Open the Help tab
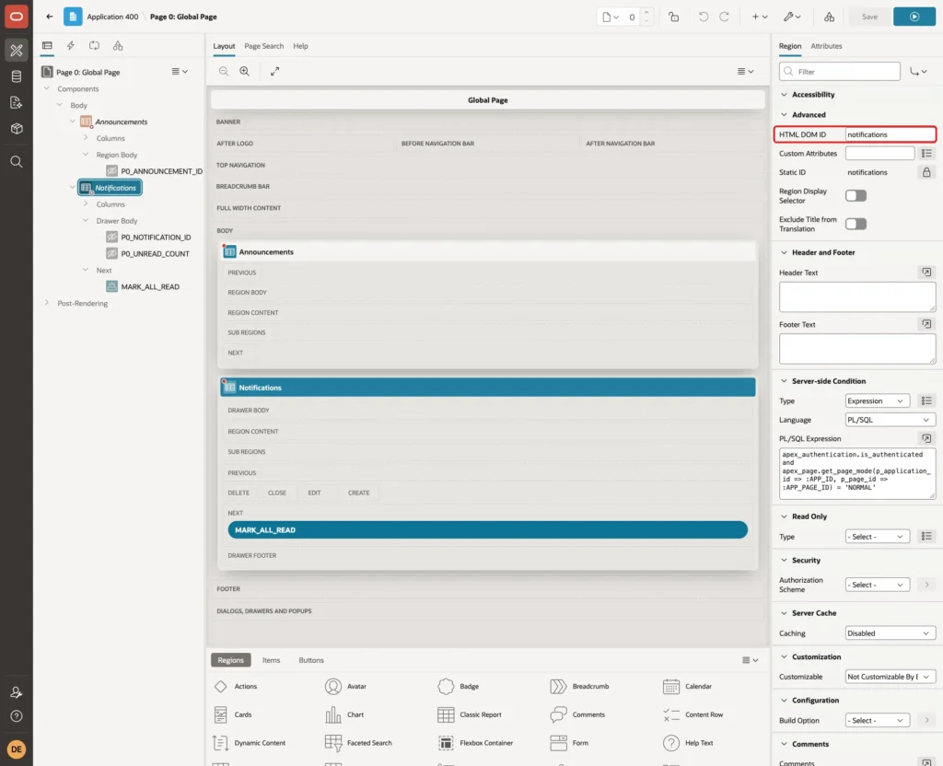The image size is (943, 766). click(x=301, y=46)
